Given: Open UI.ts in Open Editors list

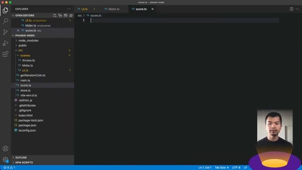Looking at the screenshot, I should [x=42, y=20].
